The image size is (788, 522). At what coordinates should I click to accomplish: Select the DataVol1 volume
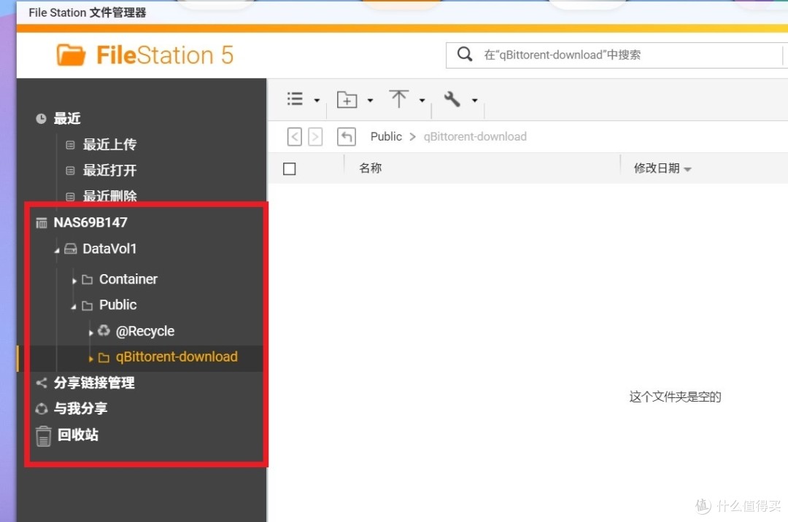(x=109, y=249)
